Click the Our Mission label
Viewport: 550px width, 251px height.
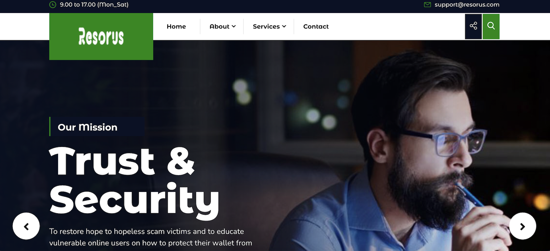coord(88,127)
